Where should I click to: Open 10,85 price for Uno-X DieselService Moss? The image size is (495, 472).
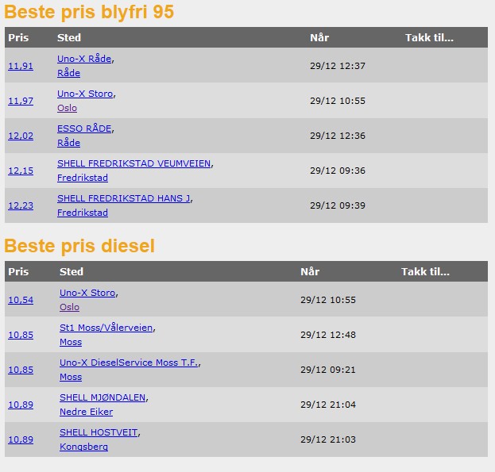(21, 370)
